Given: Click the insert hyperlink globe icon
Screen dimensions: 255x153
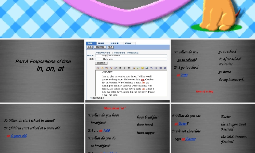Looking at the screenshot, I should tap(147, 68).
